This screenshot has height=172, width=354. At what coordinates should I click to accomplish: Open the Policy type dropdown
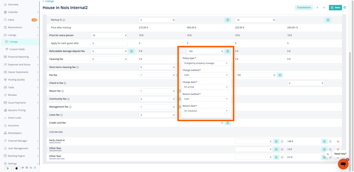[x=206, y=63]
